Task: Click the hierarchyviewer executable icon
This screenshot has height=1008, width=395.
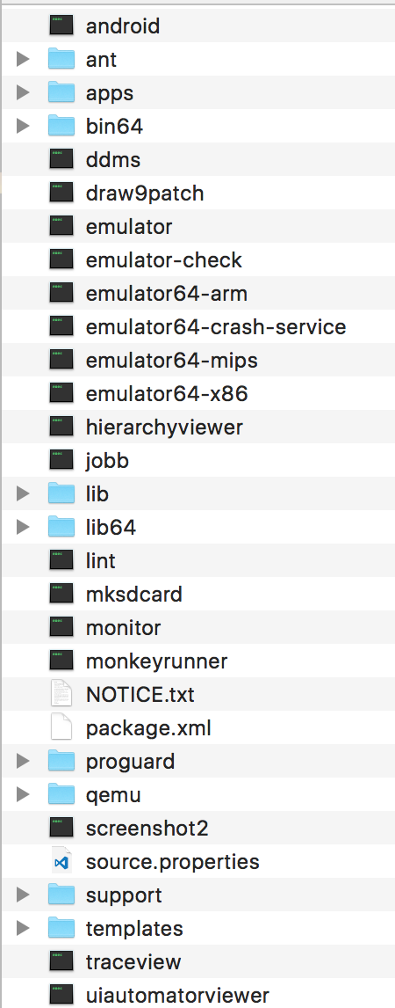Action: pyautogui.click(x=61, y=427)
